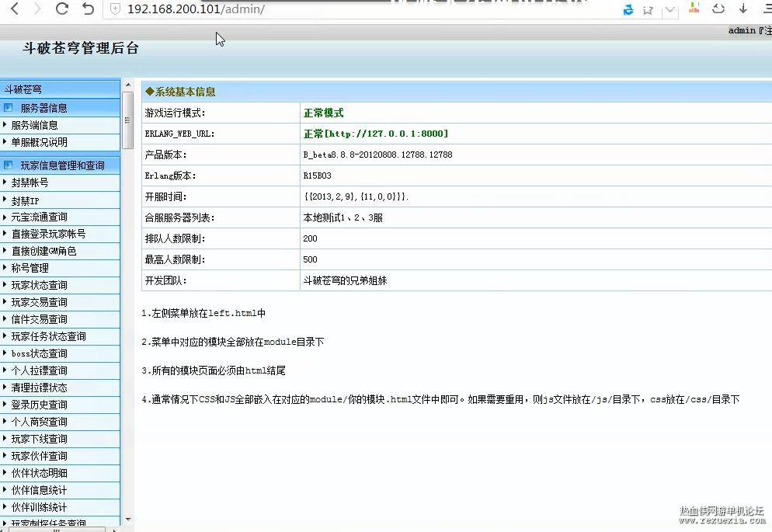
Task: Click the undo/restore closed page icon
Action: pos(88,9)
